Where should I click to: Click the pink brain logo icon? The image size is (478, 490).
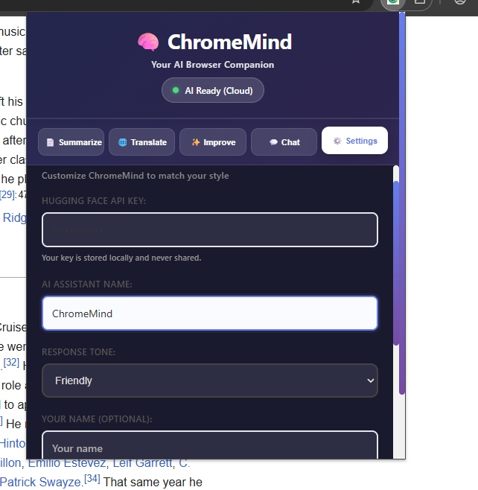point(148,42)
